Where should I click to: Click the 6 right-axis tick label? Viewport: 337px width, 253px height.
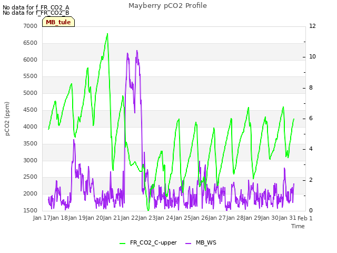point(311,118)
